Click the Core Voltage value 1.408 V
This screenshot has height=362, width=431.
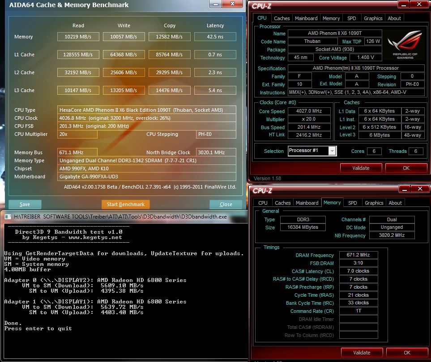(x=366, y=57)
